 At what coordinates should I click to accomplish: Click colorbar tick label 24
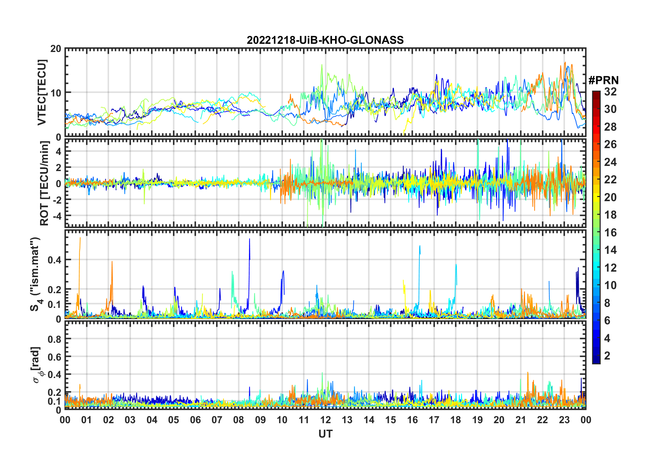[x=610, y=162]
